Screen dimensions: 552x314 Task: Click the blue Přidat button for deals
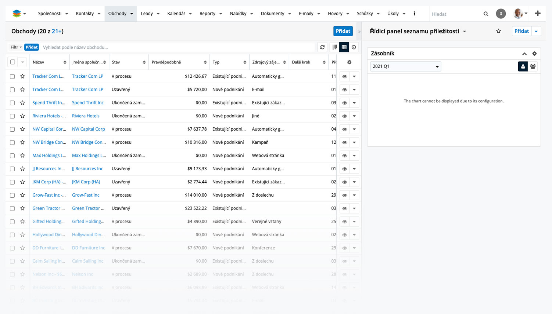pyautogui.click(x=343, y=31)
